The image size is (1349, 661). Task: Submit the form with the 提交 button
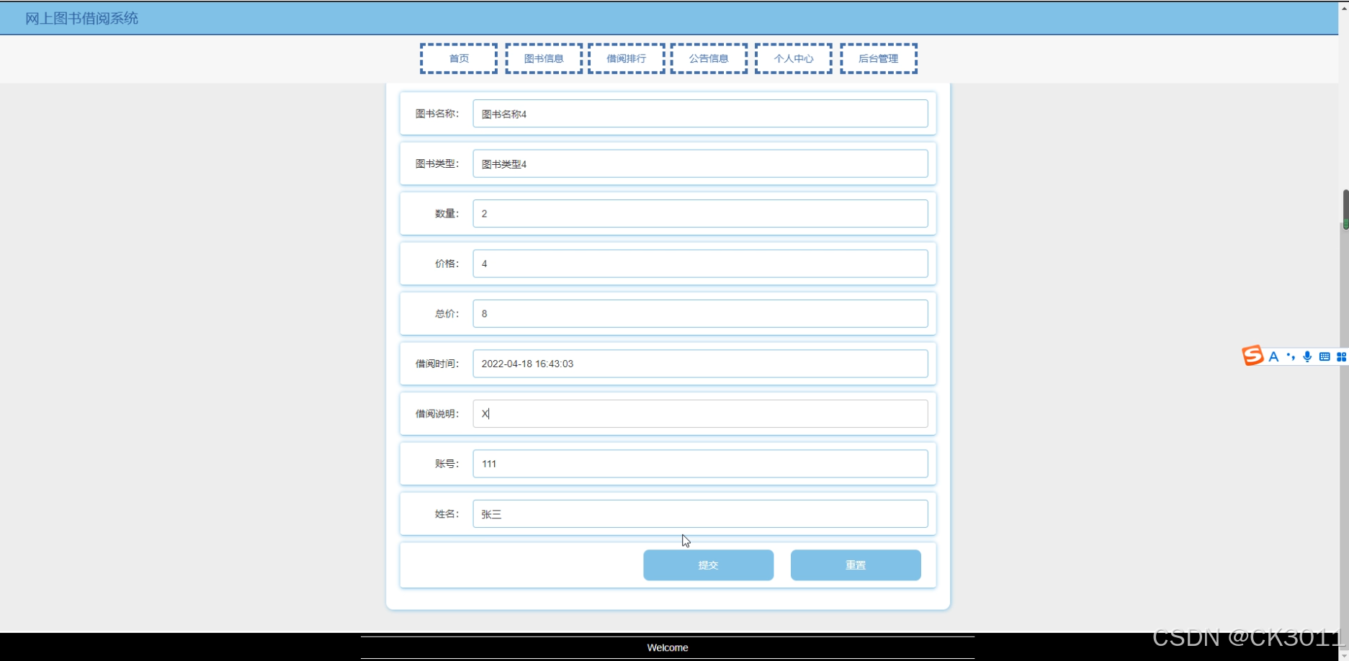click(x=708, y=565)
